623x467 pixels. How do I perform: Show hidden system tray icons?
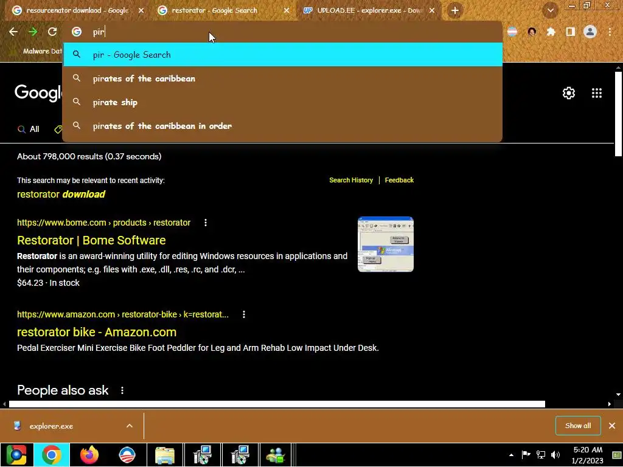(511, 455)
